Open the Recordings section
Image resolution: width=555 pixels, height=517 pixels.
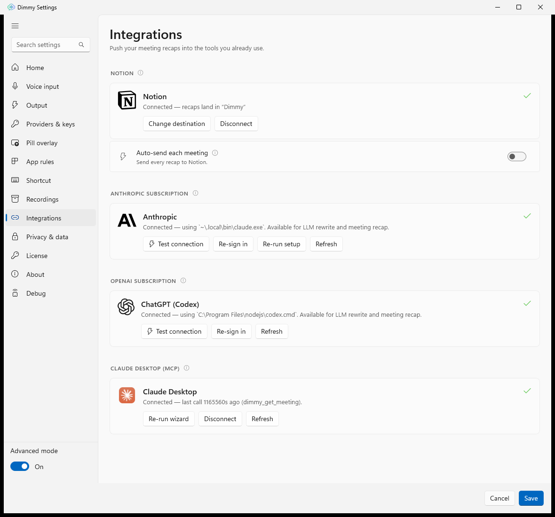[51, 199]
